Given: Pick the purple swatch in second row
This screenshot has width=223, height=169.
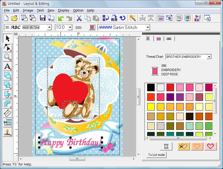Looking at the screenshot, I should click(x=170, y=97).
